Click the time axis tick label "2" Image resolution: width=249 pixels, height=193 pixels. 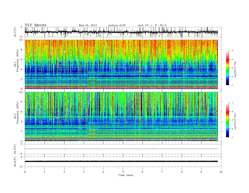pos(64,172)
